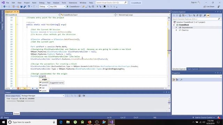Open Microsoft Edge from the taskbar
223x125 pixels.
pos(61,122)
